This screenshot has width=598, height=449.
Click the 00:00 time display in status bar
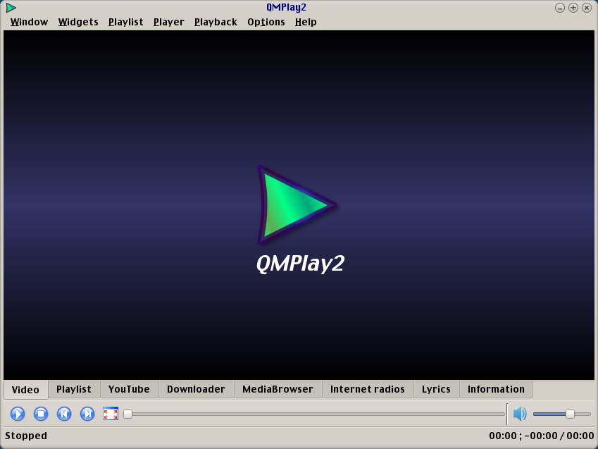tap(542, 436)
